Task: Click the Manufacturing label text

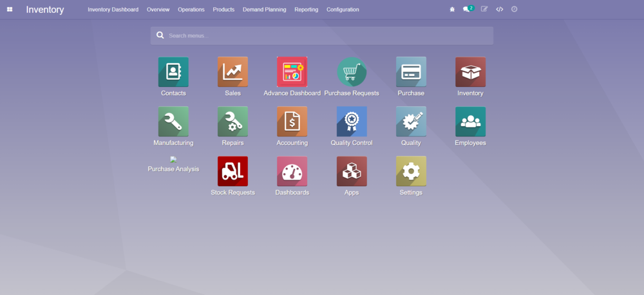Action: [x=173, y=143]
